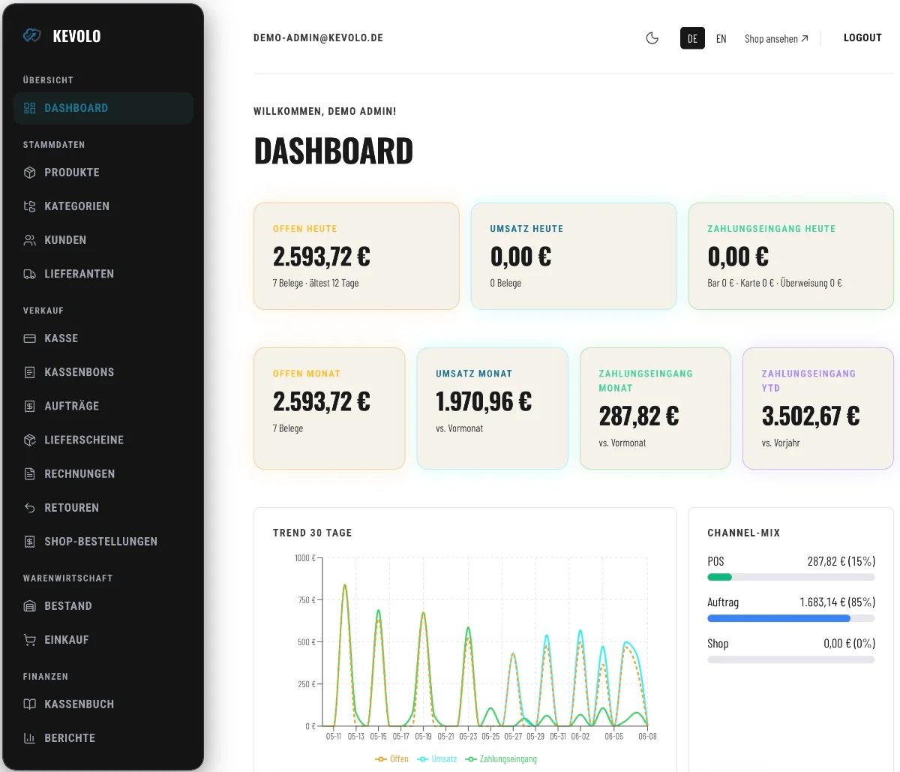Open Dashboard menu item
The image size is (900, 772).
pyautogui.click(x=103, y=108)
